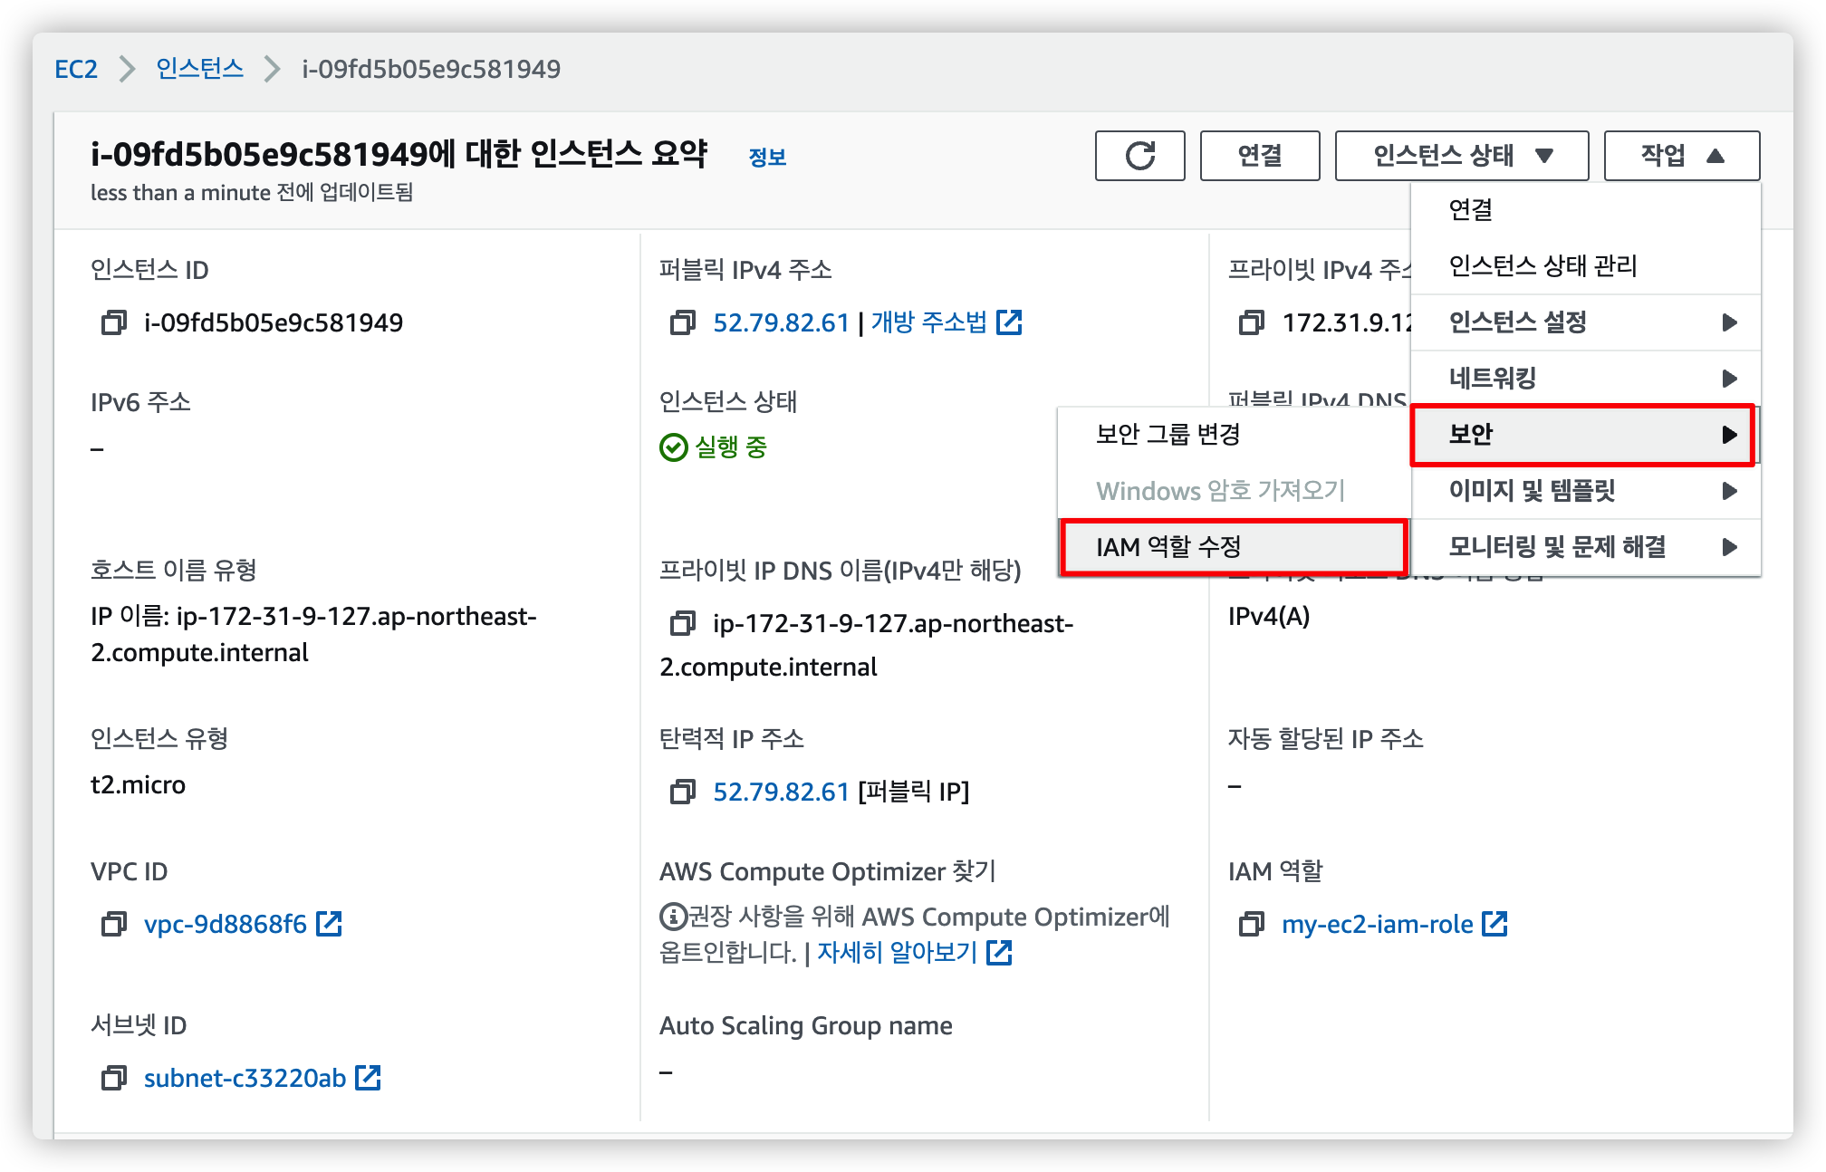Expand the 인스턴스 설정 submenu
Viewport: 1826px width, 1172px height.
1585,322
